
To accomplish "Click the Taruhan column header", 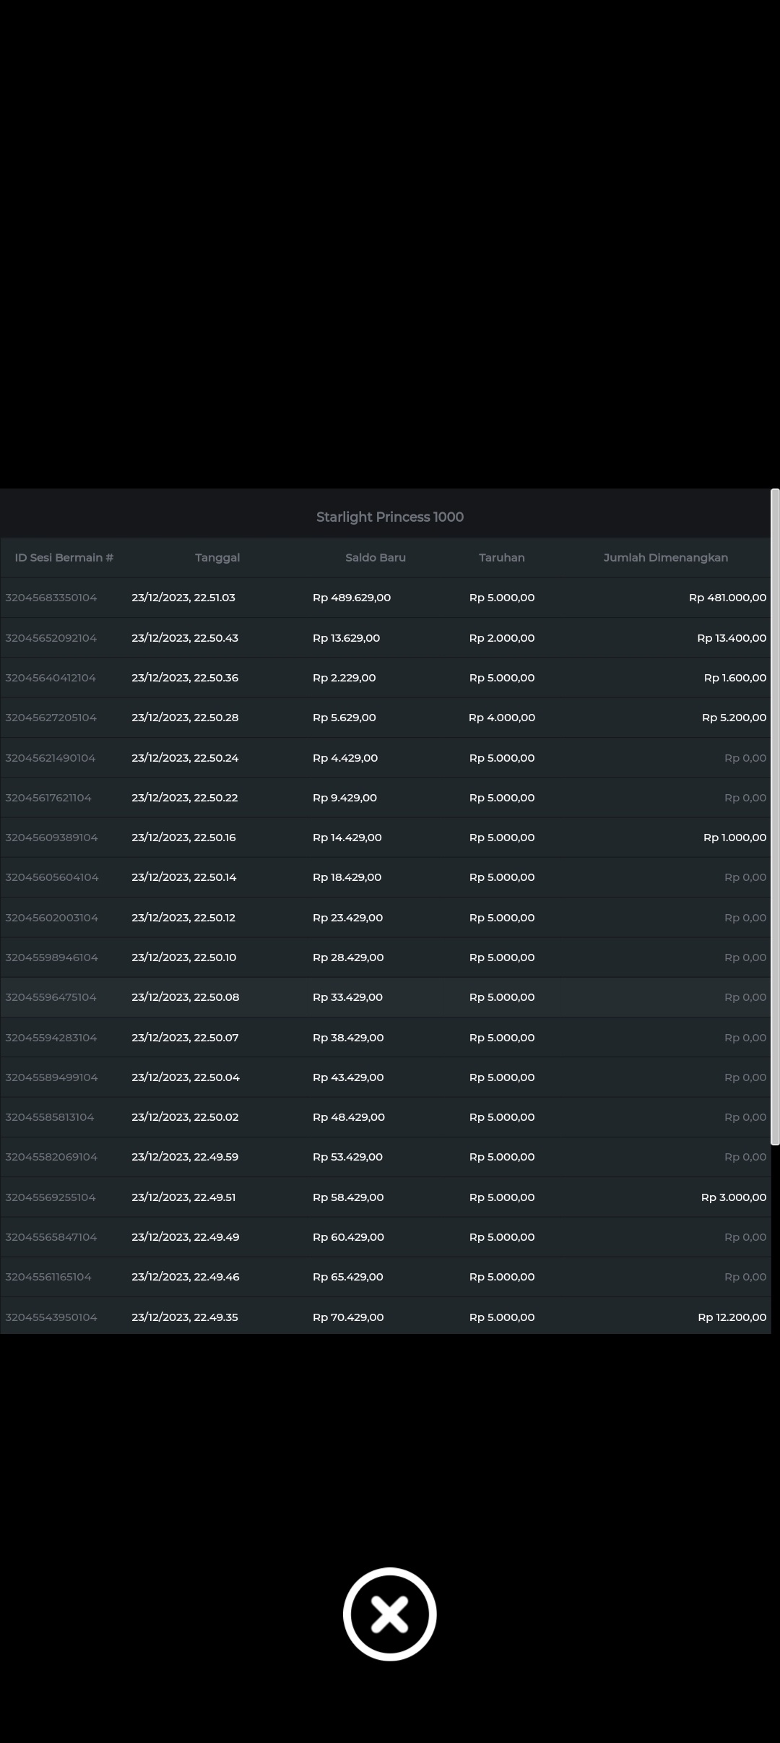I will click(x=501, y=557).
